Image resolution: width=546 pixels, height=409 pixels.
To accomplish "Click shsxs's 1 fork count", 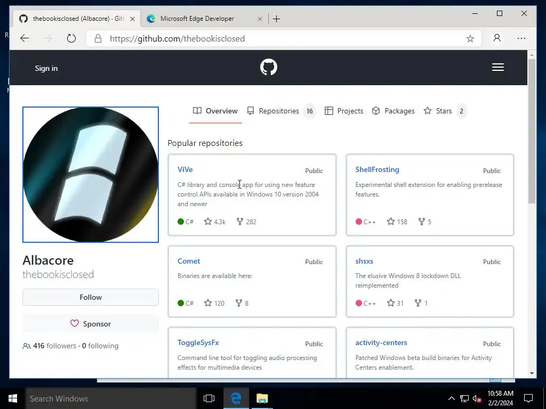I will (421, 303).
